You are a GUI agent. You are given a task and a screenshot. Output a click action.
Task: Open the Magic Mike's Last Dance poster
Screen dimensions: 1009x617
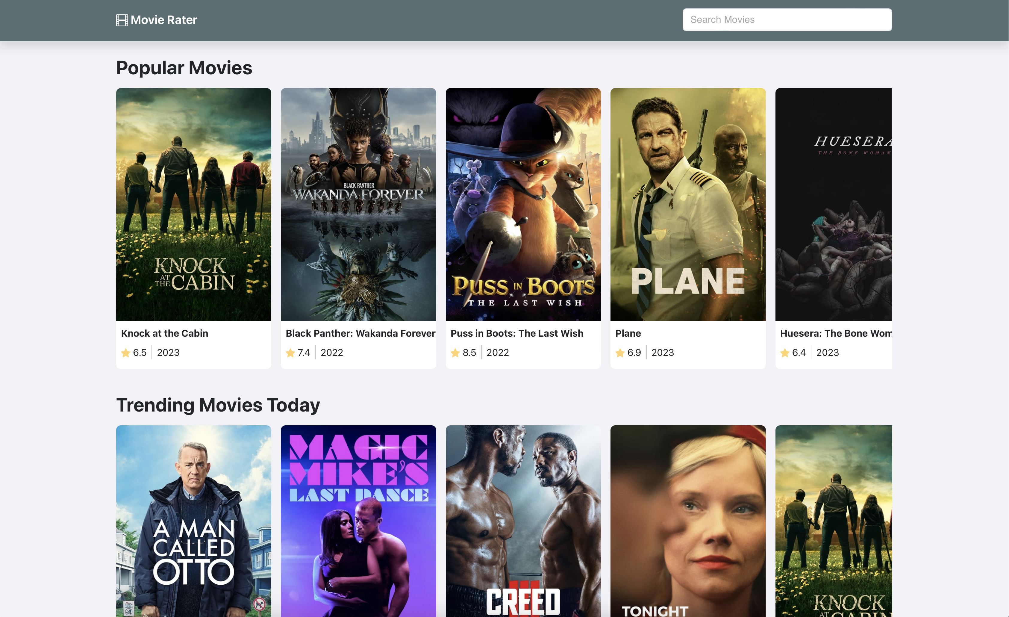pyautogui.click(x=358, y=521)
